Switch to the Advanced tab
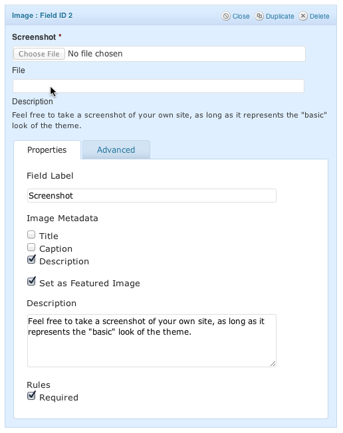 click(116, 150)
